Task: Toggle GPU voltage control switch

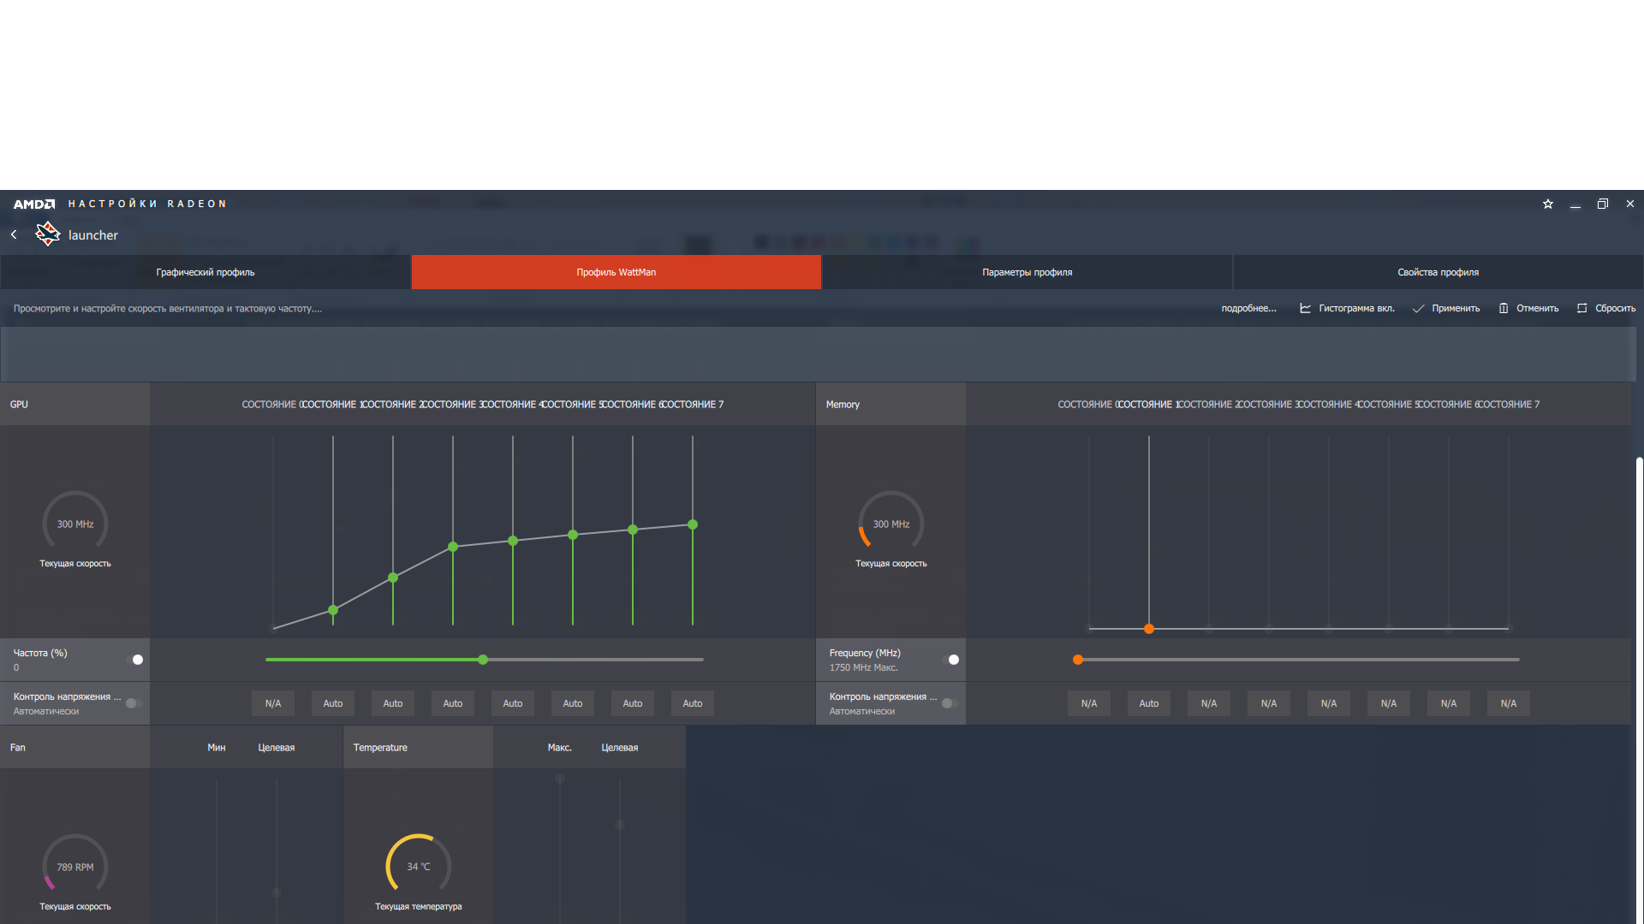Action: point(134,703)
